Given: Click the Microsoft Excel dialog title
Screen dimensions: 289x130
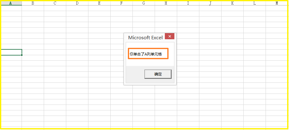Looking at the screenshot, I should 145,38.
